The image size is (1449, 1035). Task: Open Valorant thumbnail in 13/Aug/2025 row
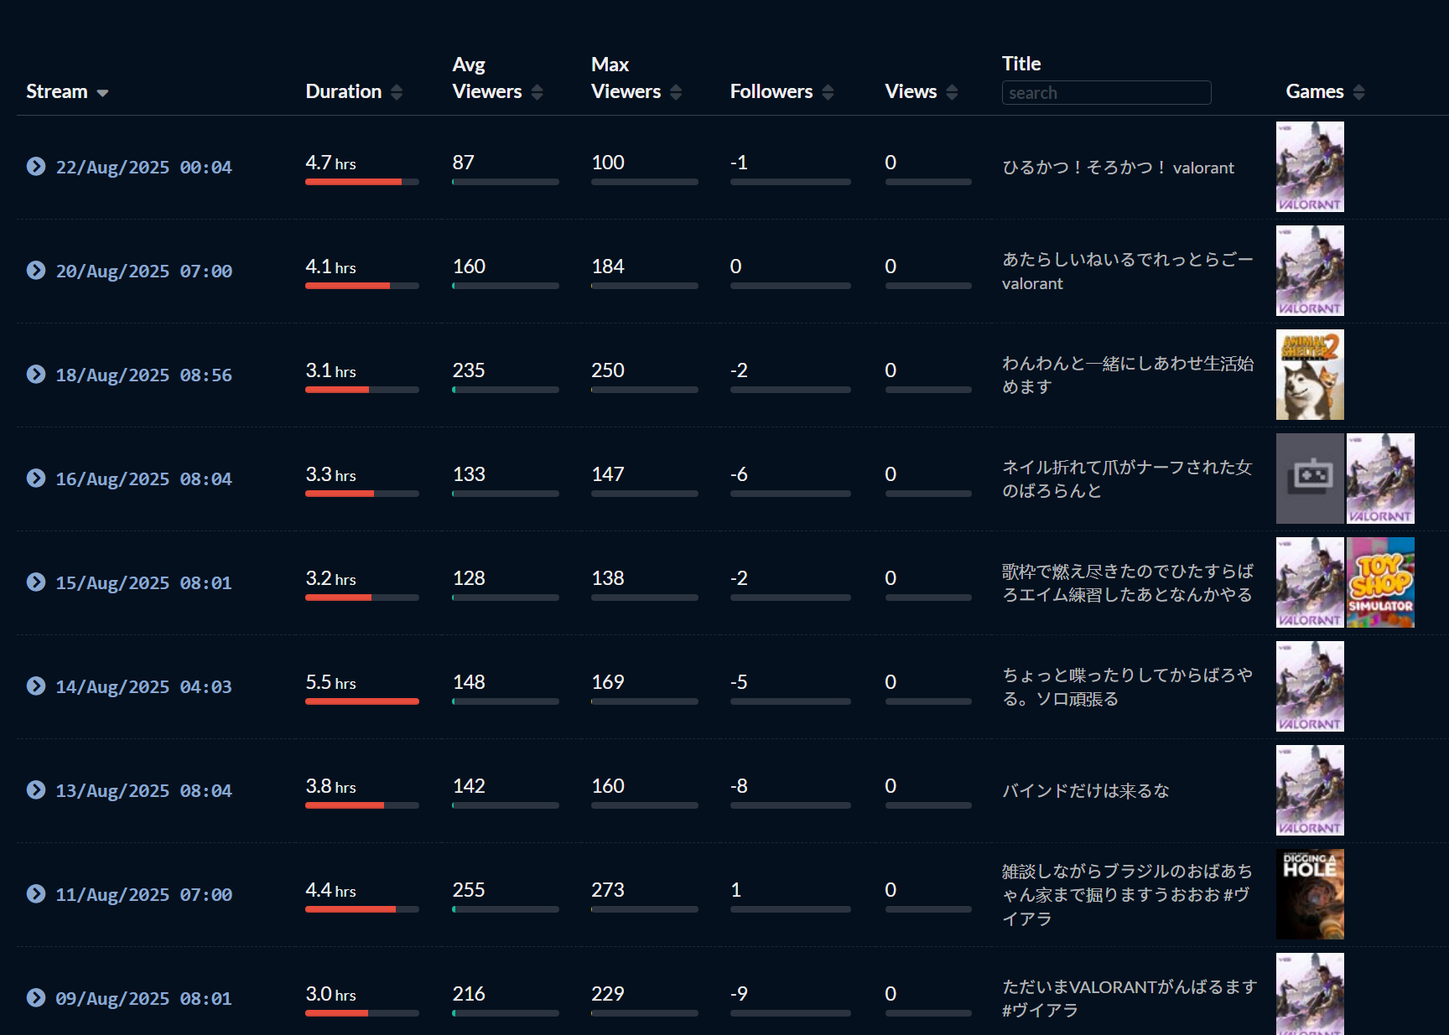tap(1310, 790)
